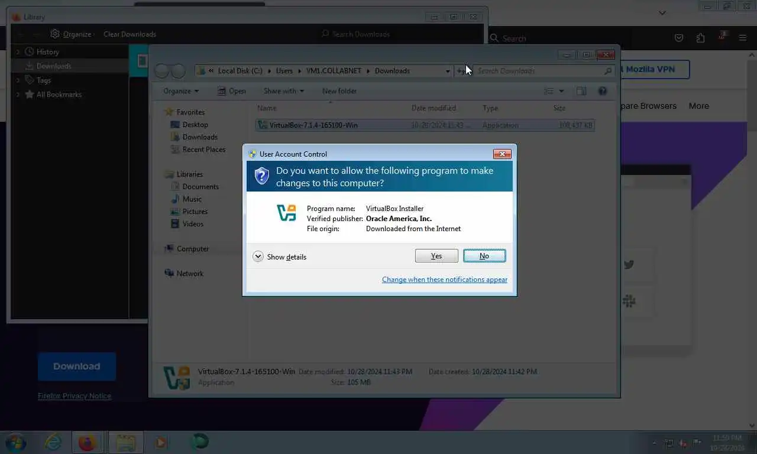
Task: Expand Show details in UAC dialog
Action: click(280, 257)
